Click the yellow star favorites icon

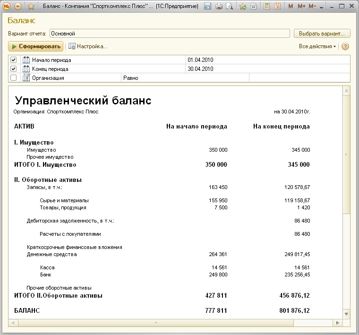pos(31,6)
